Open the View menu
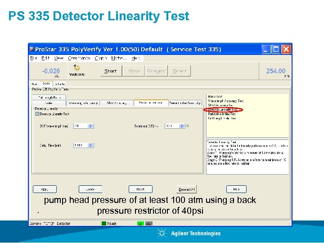The image size is (324, 243). pyautogui.click(x=58, y=58)
